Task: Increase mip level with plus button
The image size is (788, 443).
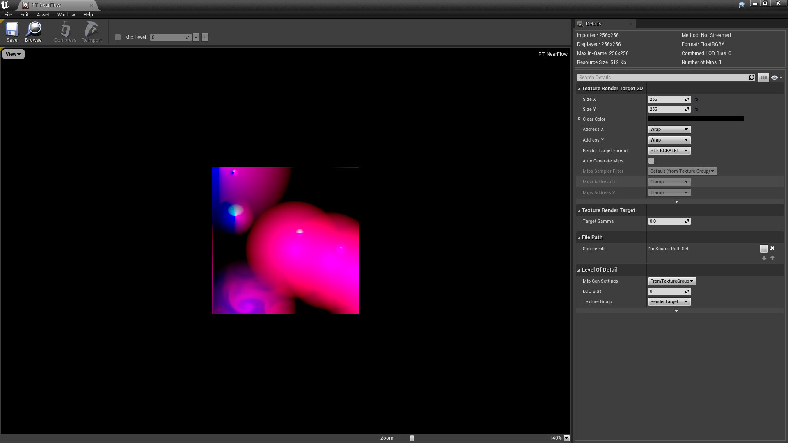Action: (205, 37)
